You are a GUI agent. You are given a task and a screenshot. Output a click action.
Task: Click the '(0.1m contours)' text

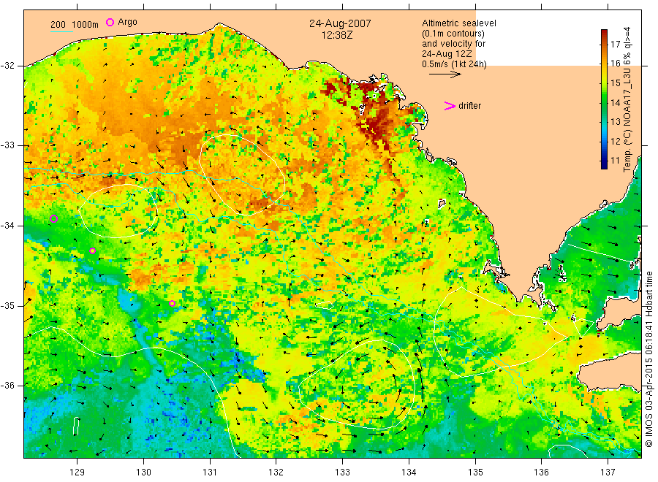pyautogui.click(x=453, y=34)
